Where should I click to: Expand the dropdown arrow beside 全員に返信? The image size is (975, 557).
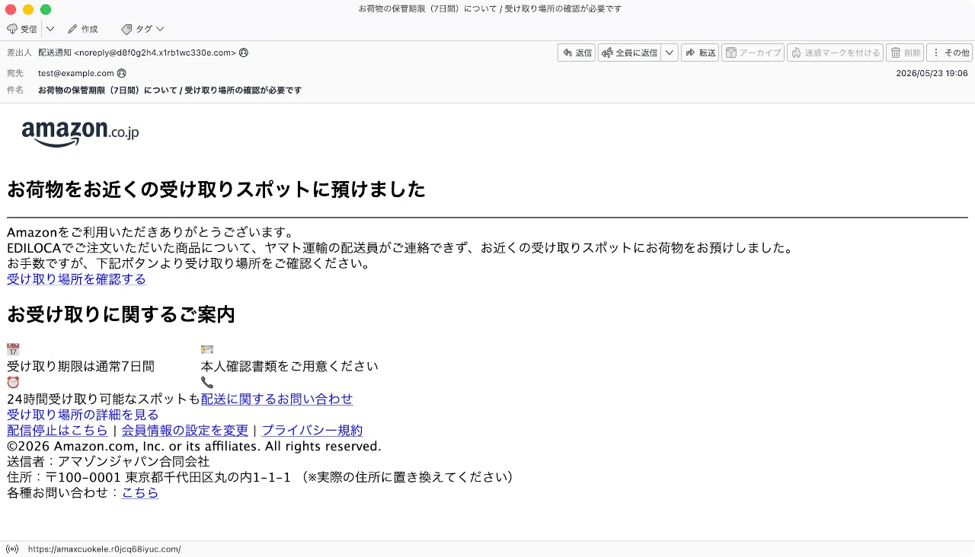[670, 53]
